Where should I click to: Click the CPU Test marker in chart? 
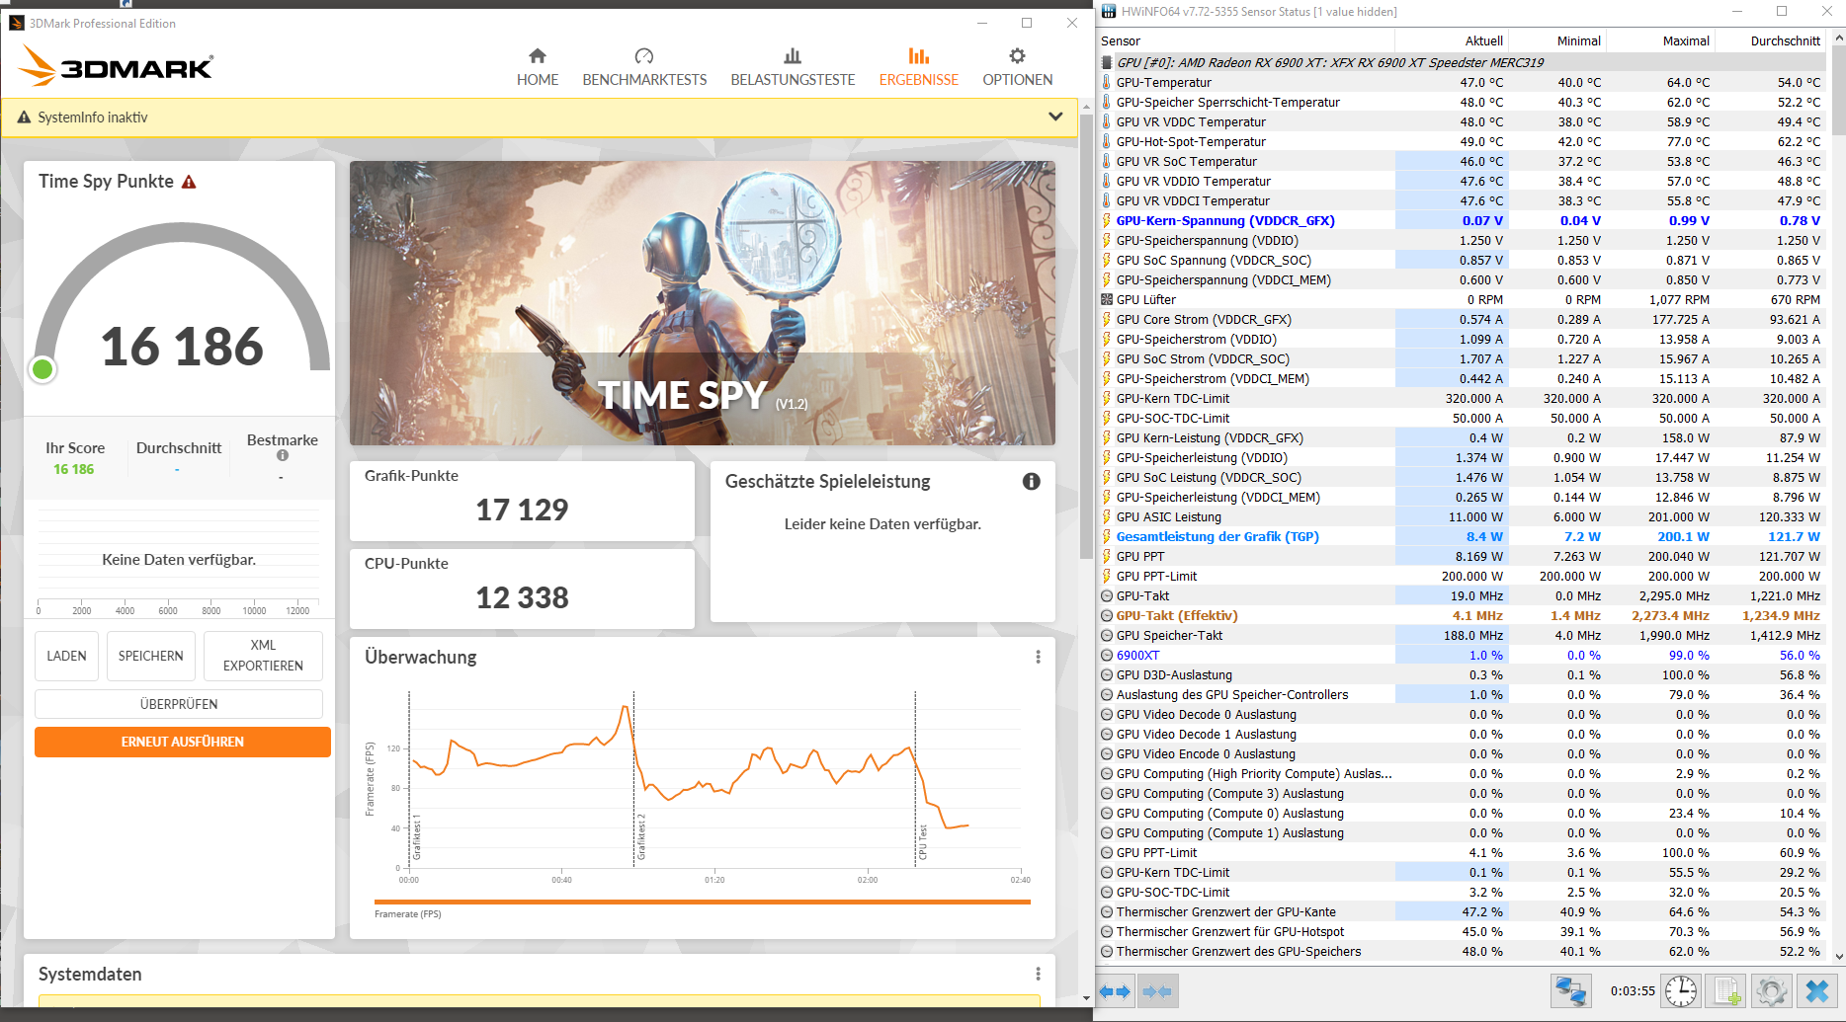(922, 842)
